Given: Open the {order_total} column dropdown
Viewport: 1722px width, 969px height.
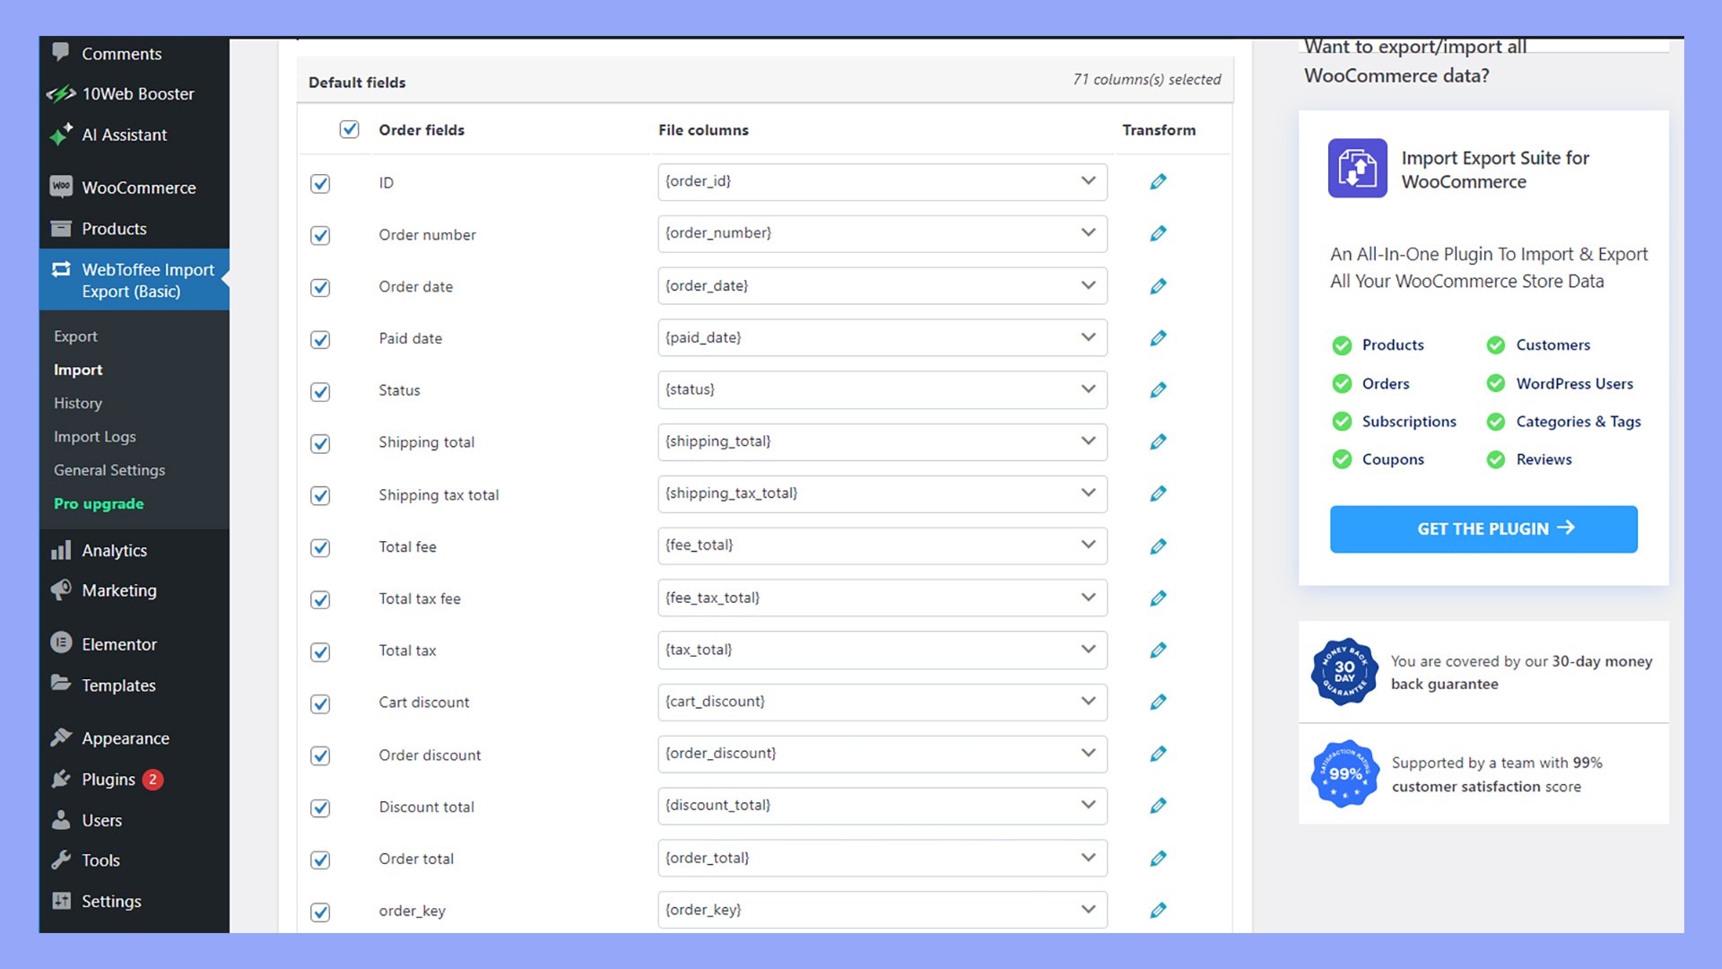Looking at the screenshot, I should tap(882, 858).
